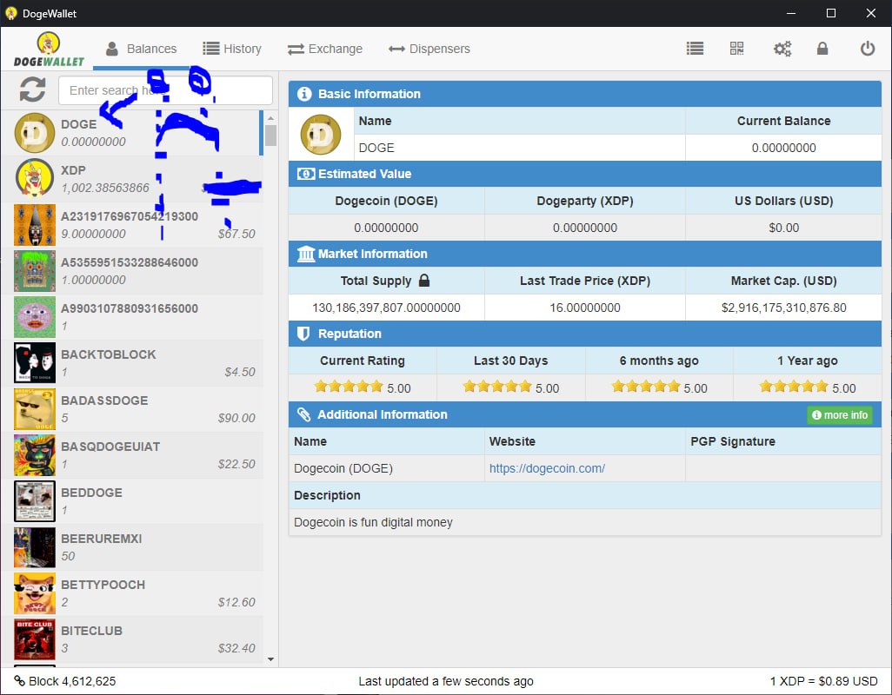Screen dimensions: 892x695
Task: Open the list view icon in top toolbar
Action: 695,49
